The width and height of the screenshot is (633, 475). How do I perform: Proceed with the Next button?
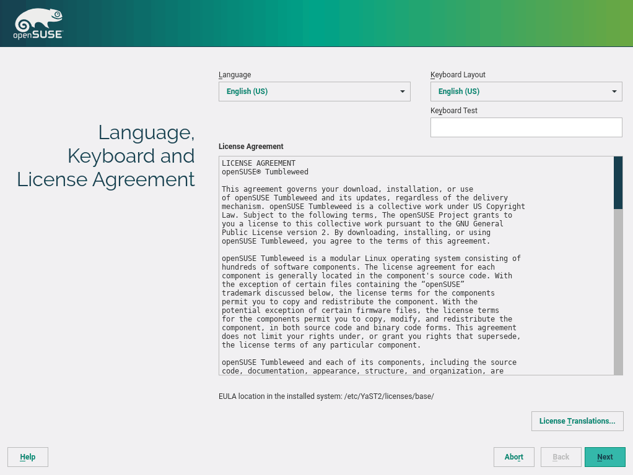click(x=605, y=457)
